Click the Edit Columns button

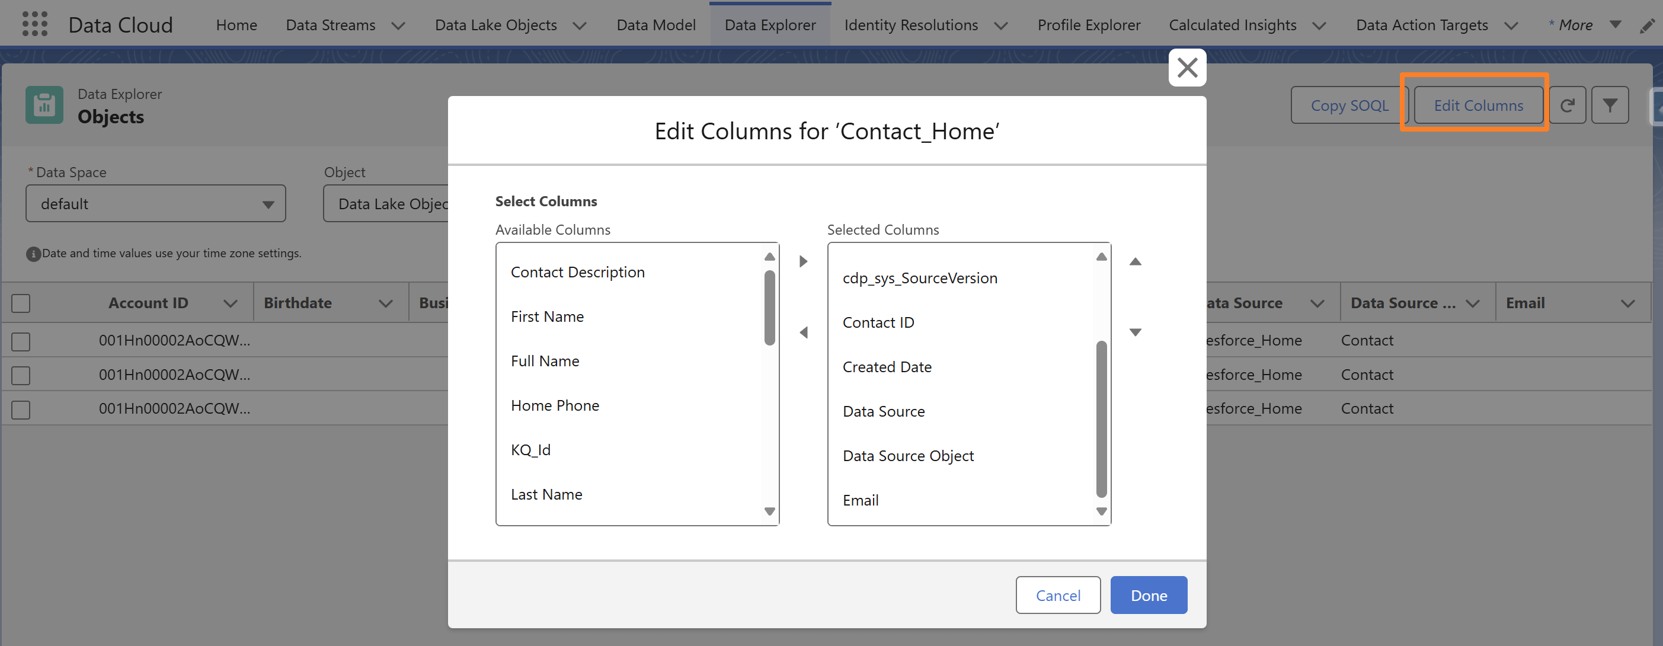tap(1477, 105)
